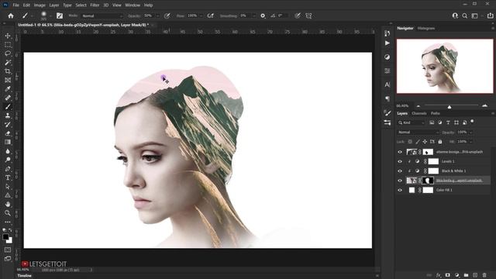Toggle layer filtering on/off switch
The height and width of the screenshot is (279, 496).
pyautogui.click(x=472, y=121)
